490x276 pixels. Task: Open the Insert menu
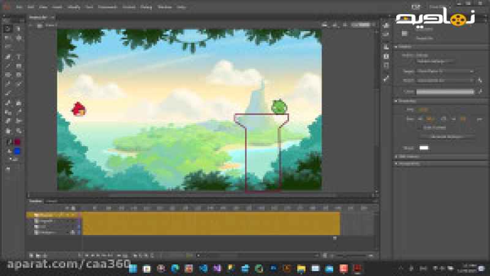(57, 7)
